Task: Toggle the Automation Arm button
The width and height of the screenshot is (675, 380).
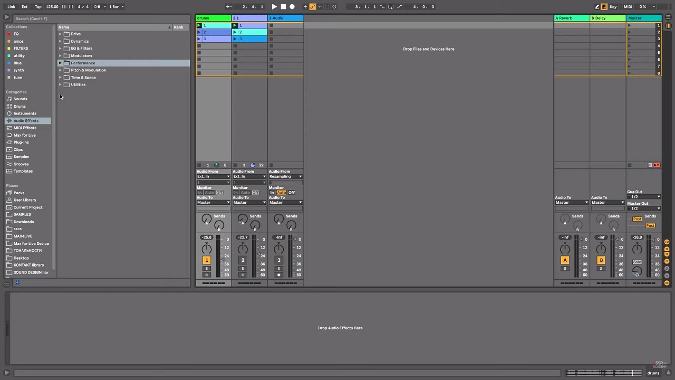Action: (x=313, y=7)
